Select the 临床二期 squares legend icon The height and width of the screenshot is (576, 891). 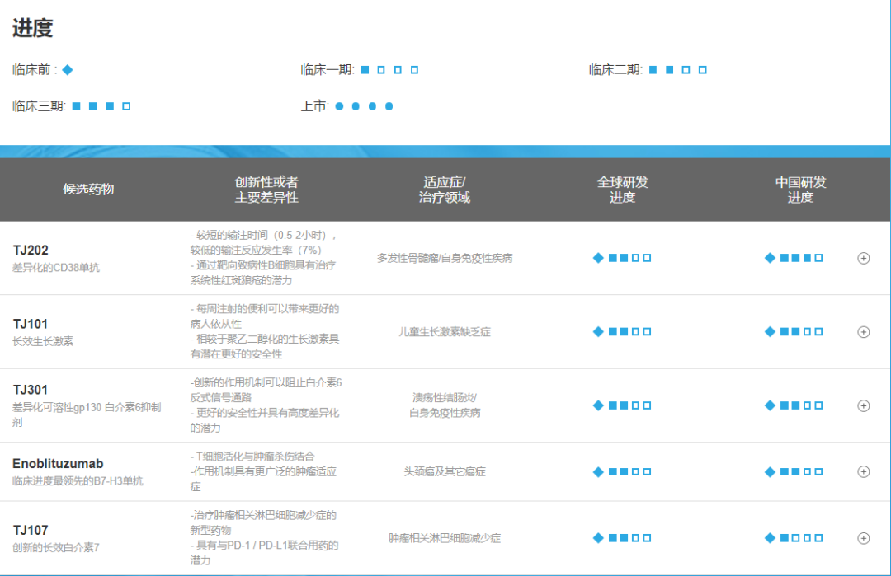point(677,70)
